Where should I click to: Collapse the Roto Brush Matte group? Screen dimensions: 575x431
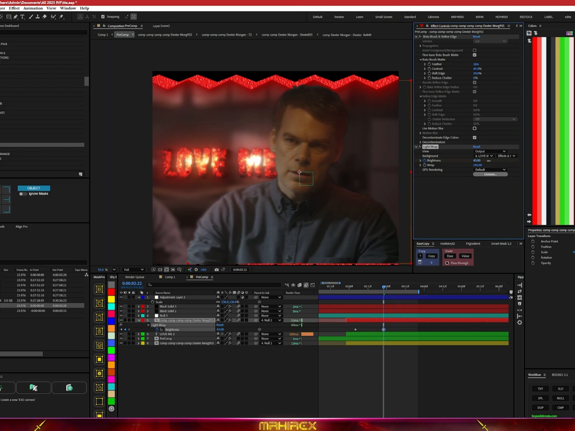(x=420, y=60)
